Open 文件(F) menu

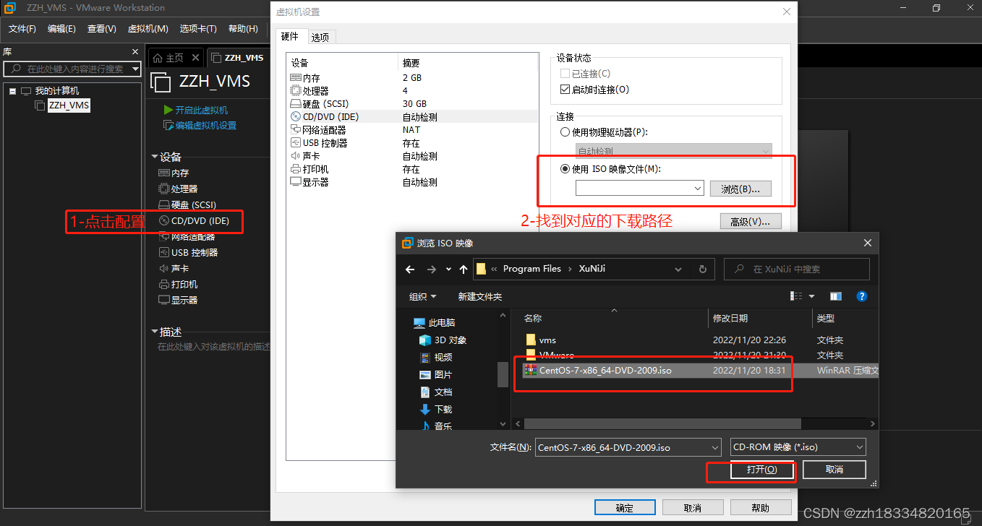22,29
